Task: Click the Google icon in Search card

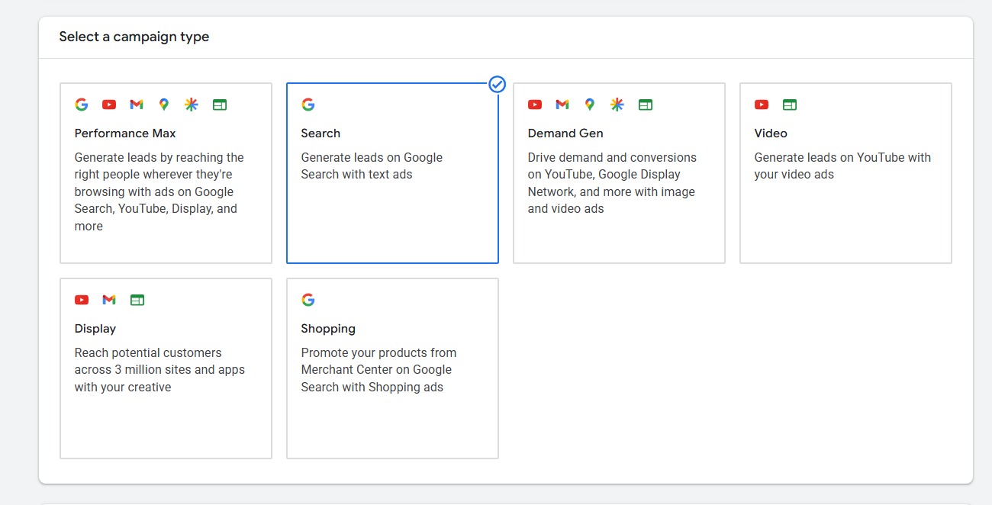Action: point(308,105)
